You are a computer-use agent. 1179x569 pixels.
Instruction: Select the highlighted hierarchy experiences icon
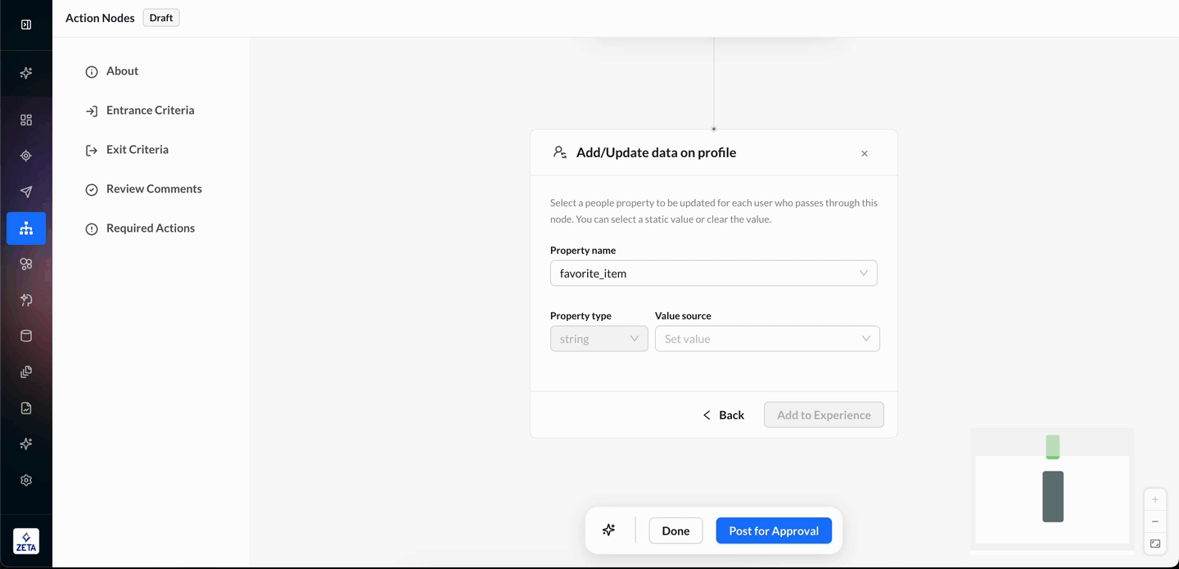(26, 228)
